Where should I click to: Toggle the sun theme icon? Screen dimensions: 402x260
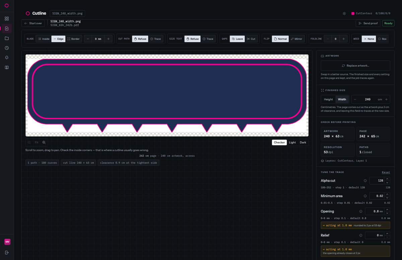(x=344, y=13)
